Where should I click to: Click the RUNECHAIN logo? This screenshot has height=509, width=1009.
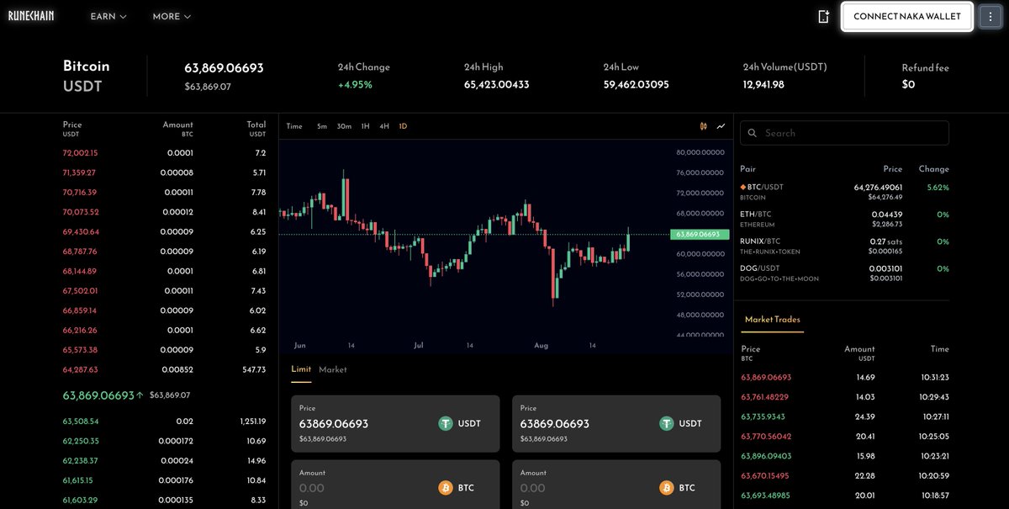tap(31, 16)
